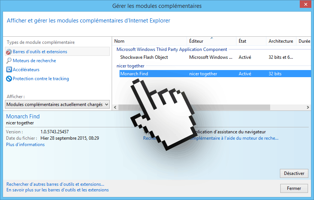Click the 'nicer together' editor cell in Monarch row

203,74
